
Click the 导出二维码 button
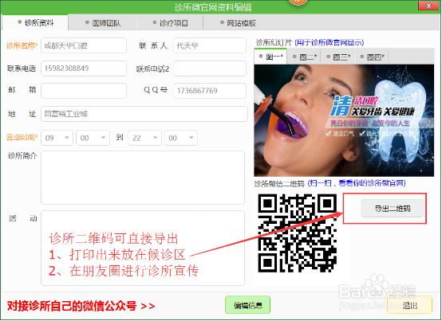coord(392,209)
